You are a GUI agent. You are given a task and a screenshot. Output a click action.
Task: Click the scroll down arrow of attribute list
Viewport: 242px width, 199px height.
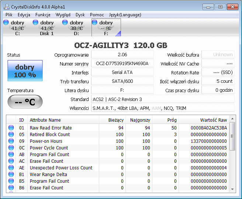click(232, 189)
